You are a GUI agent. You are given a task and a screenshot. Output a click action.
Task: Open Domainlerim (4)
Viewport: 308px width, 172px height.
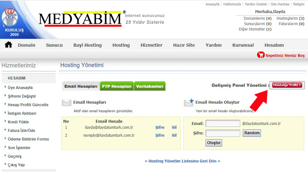tap(257, 18)
